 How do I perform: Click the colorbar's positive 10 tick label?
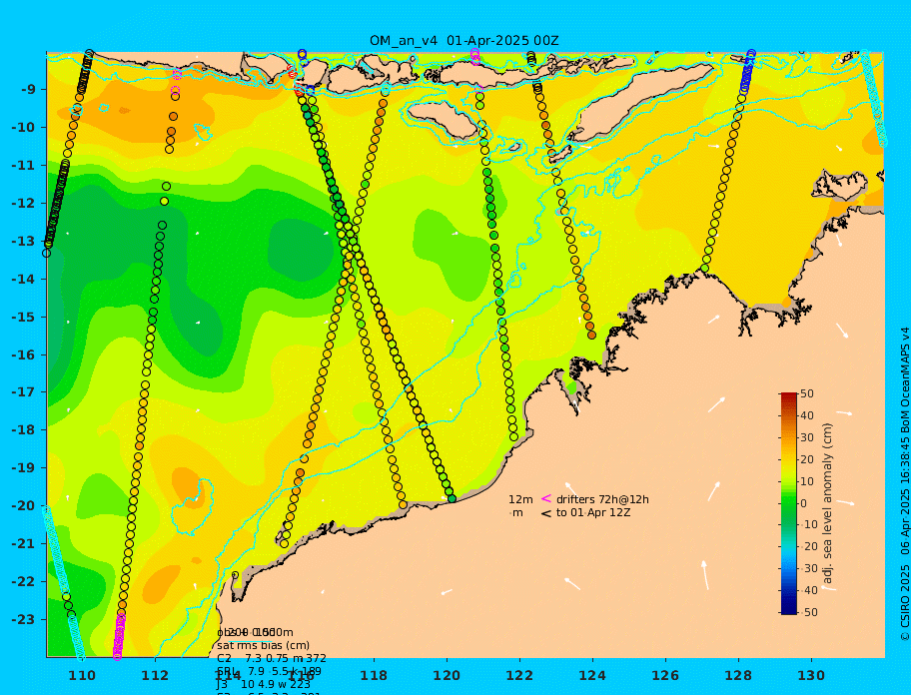point(807,481)
